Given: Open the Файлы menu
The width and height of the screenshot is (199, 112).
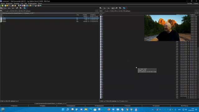Looking at the screenshot, I should pos(3,3).
